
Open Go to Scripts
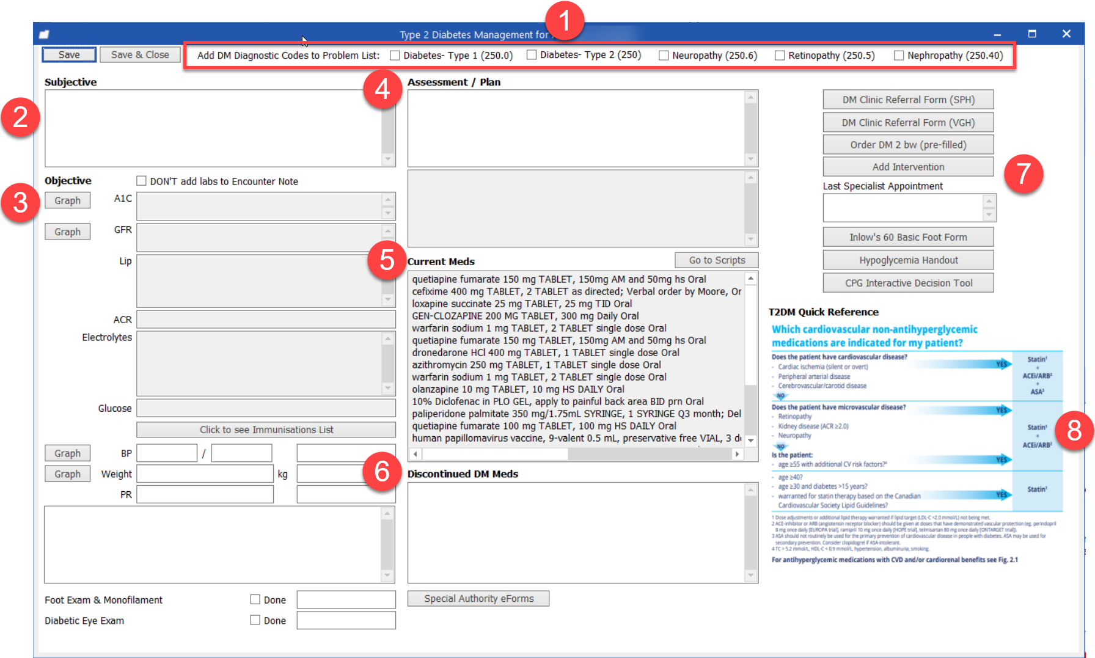pos(717,260)
